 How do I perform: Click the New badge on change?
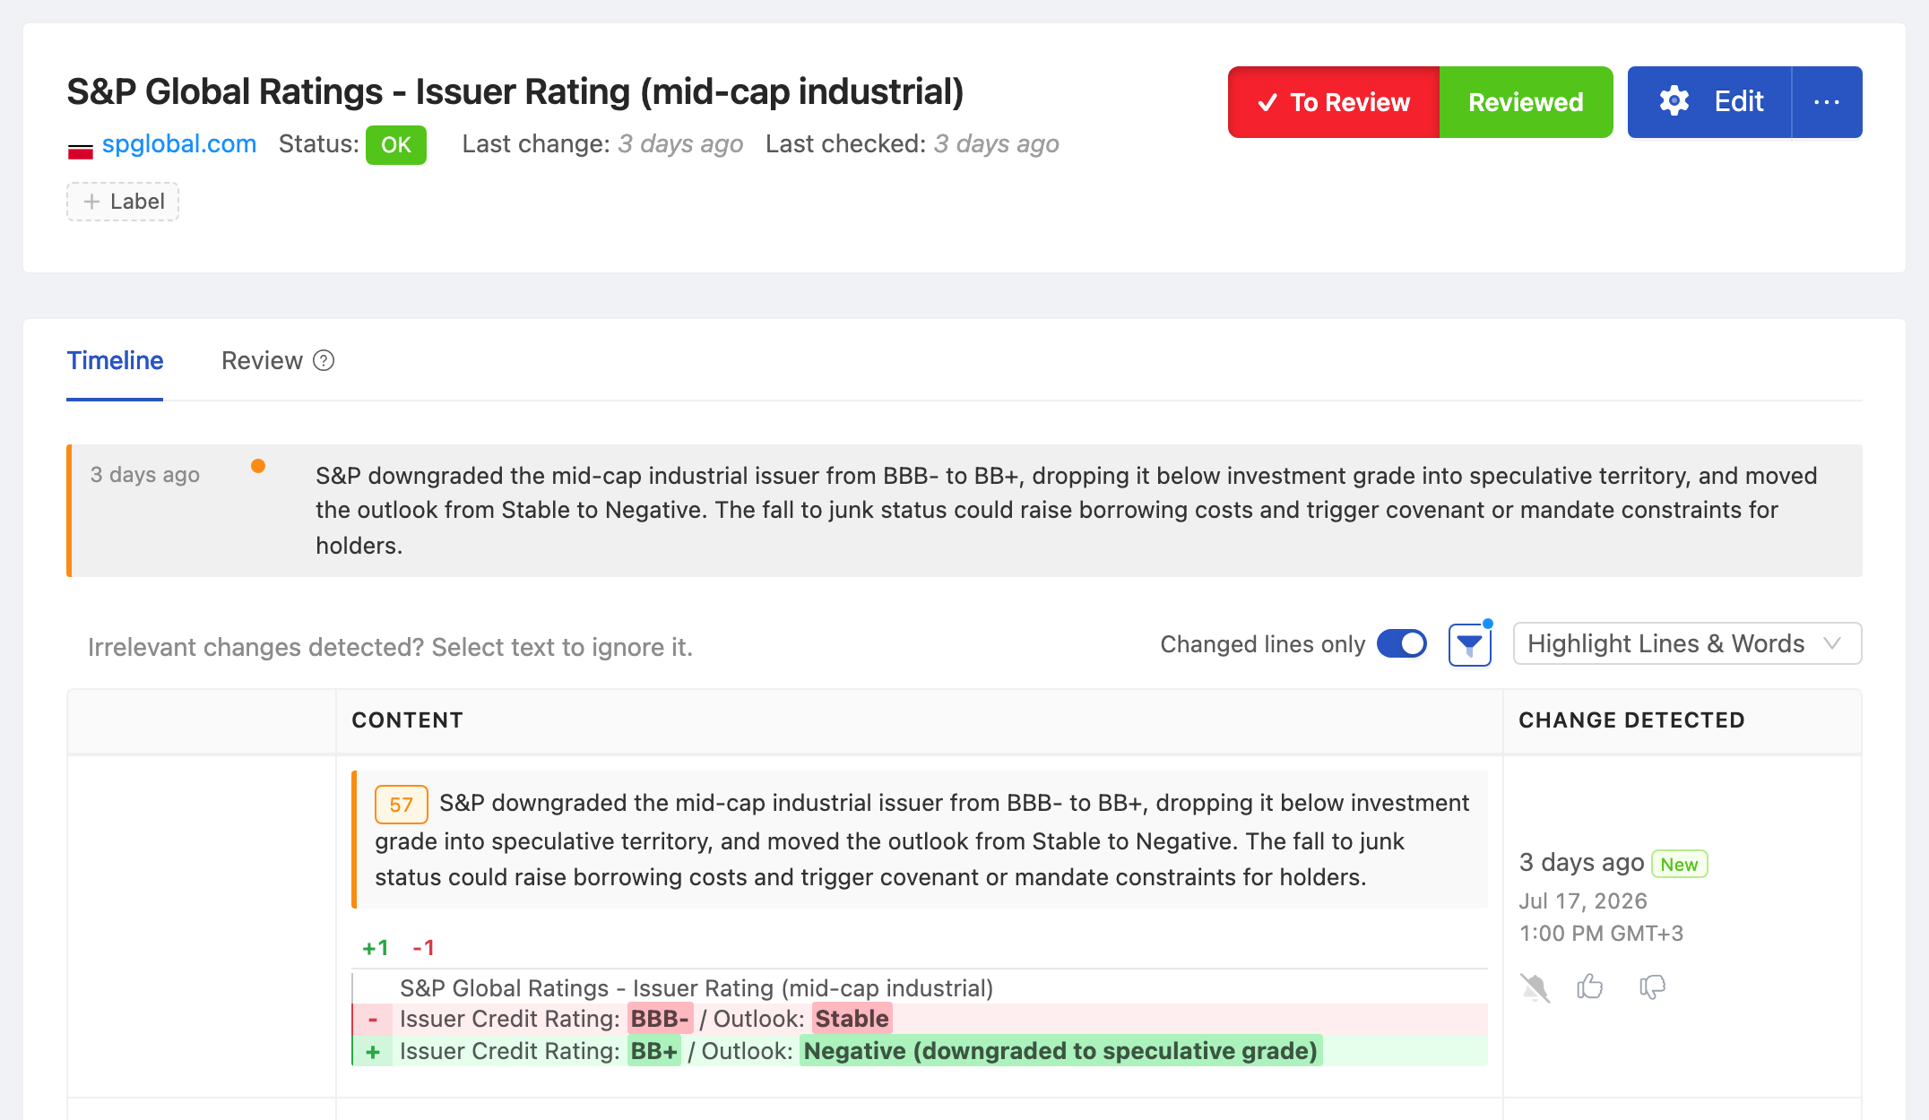click(x=1679, y=864)
